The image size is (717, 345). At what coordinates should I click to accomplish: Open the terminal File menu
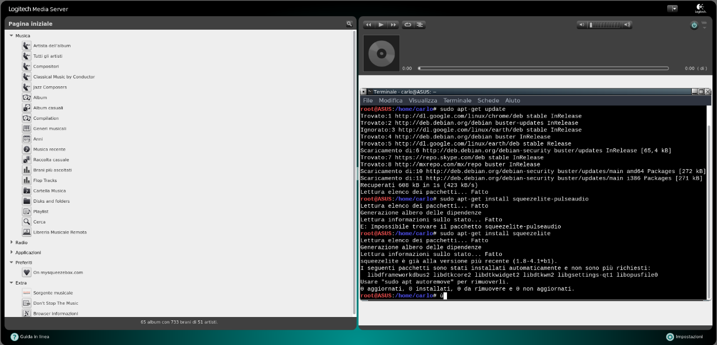[x=367, y=101]
